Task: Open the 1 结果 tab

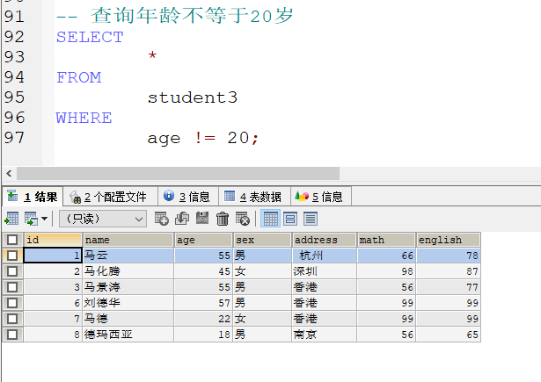Action: (33, 197)
